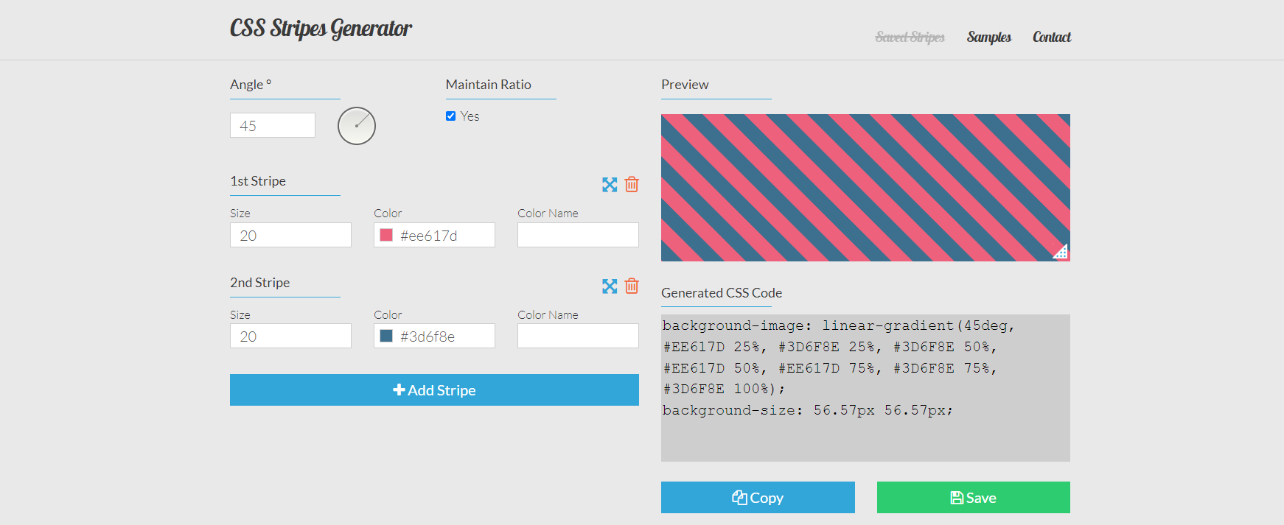
Task: Open the Contact page
Action: click(1051, 37)
